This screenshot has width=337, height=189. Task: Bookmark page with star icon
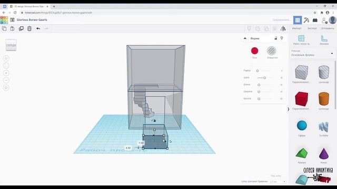315,13
